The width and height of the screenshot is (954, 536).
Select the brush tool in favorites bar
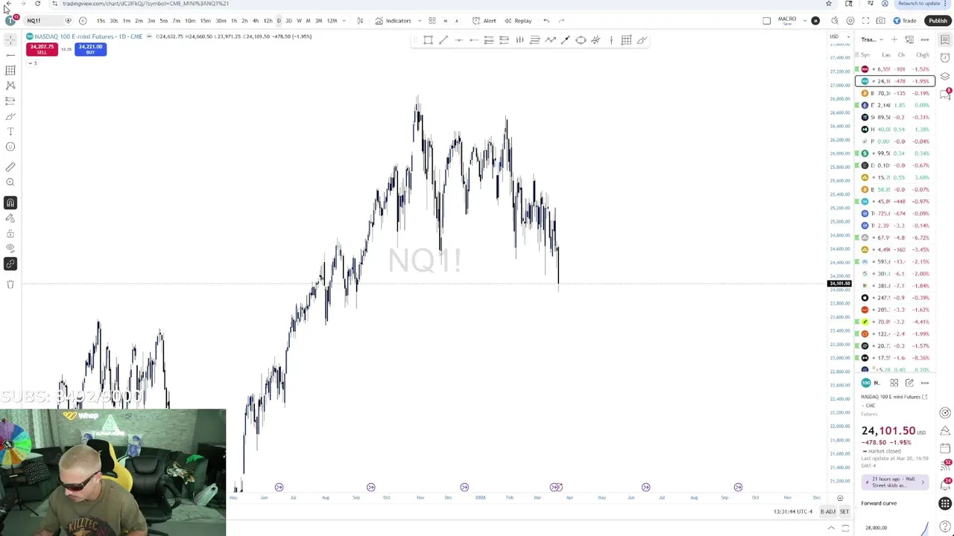pyautogui.click(x=642, y=40)
